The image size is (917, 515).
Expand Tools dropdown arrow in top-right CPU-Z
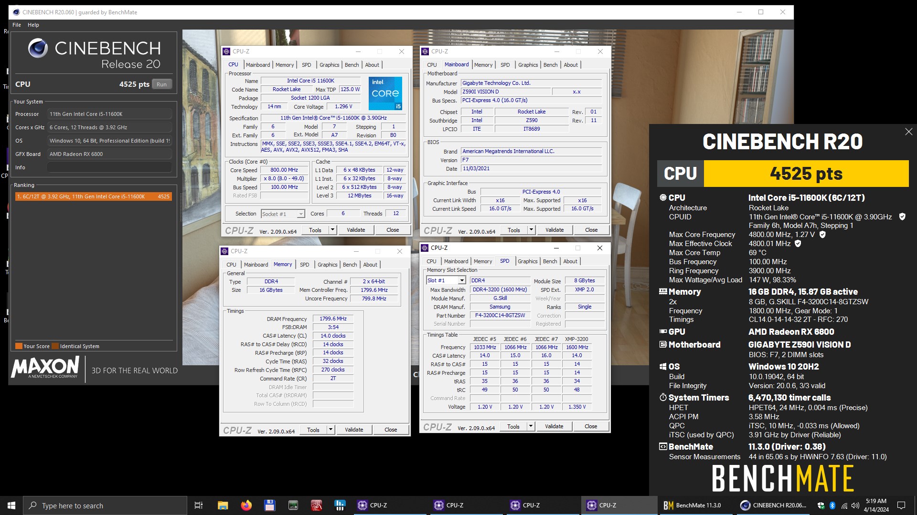point(531,230)
